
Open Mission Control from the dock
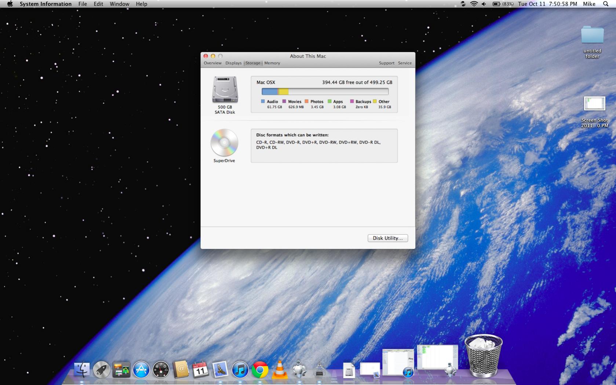121,370
